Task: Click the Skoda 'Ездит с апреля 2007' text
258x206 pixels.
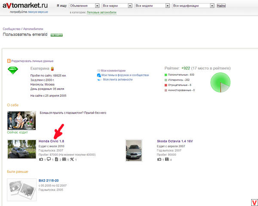Action: (171, 146)
